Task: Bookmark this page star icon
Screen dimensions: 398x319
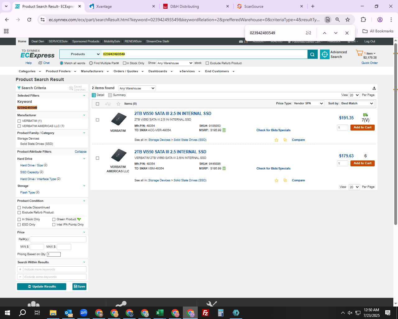Action: tap(348, 20)
